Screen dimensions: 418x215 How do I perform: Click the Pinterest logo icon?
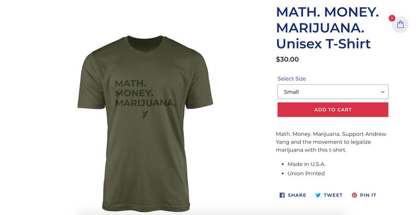354,195
